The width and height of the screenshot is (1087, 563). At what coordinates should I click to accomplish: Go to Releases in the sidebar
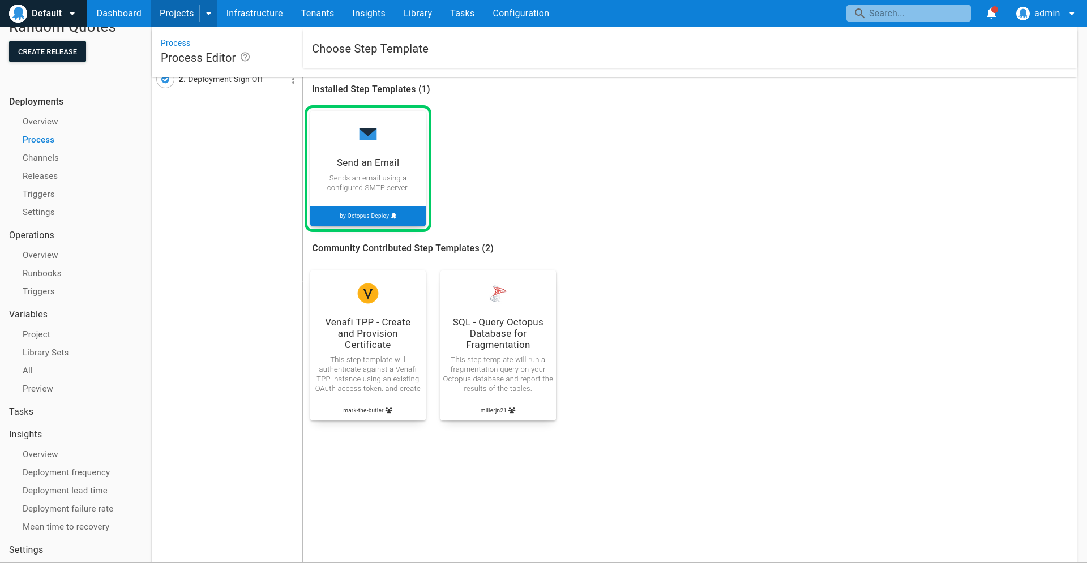coord(40,176)
